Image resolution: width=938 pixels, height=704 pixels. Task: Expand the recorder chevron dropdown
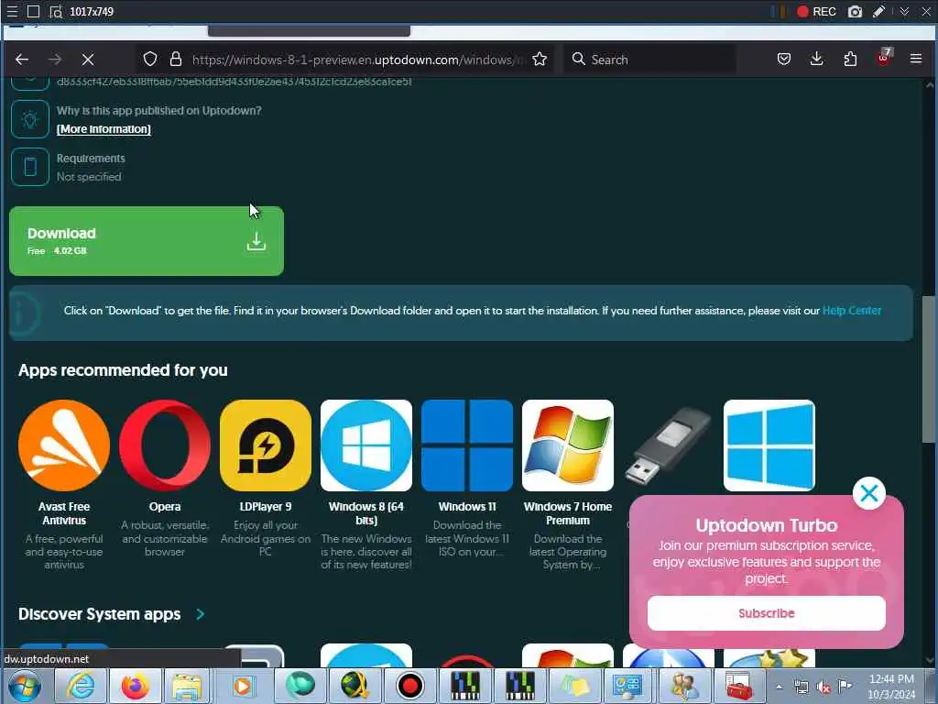point(904,11)
